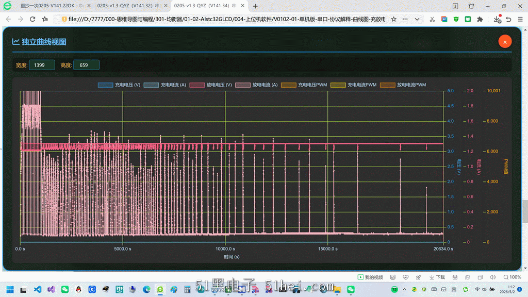Click the 我的视频 button in status bar

pos(370,277)
